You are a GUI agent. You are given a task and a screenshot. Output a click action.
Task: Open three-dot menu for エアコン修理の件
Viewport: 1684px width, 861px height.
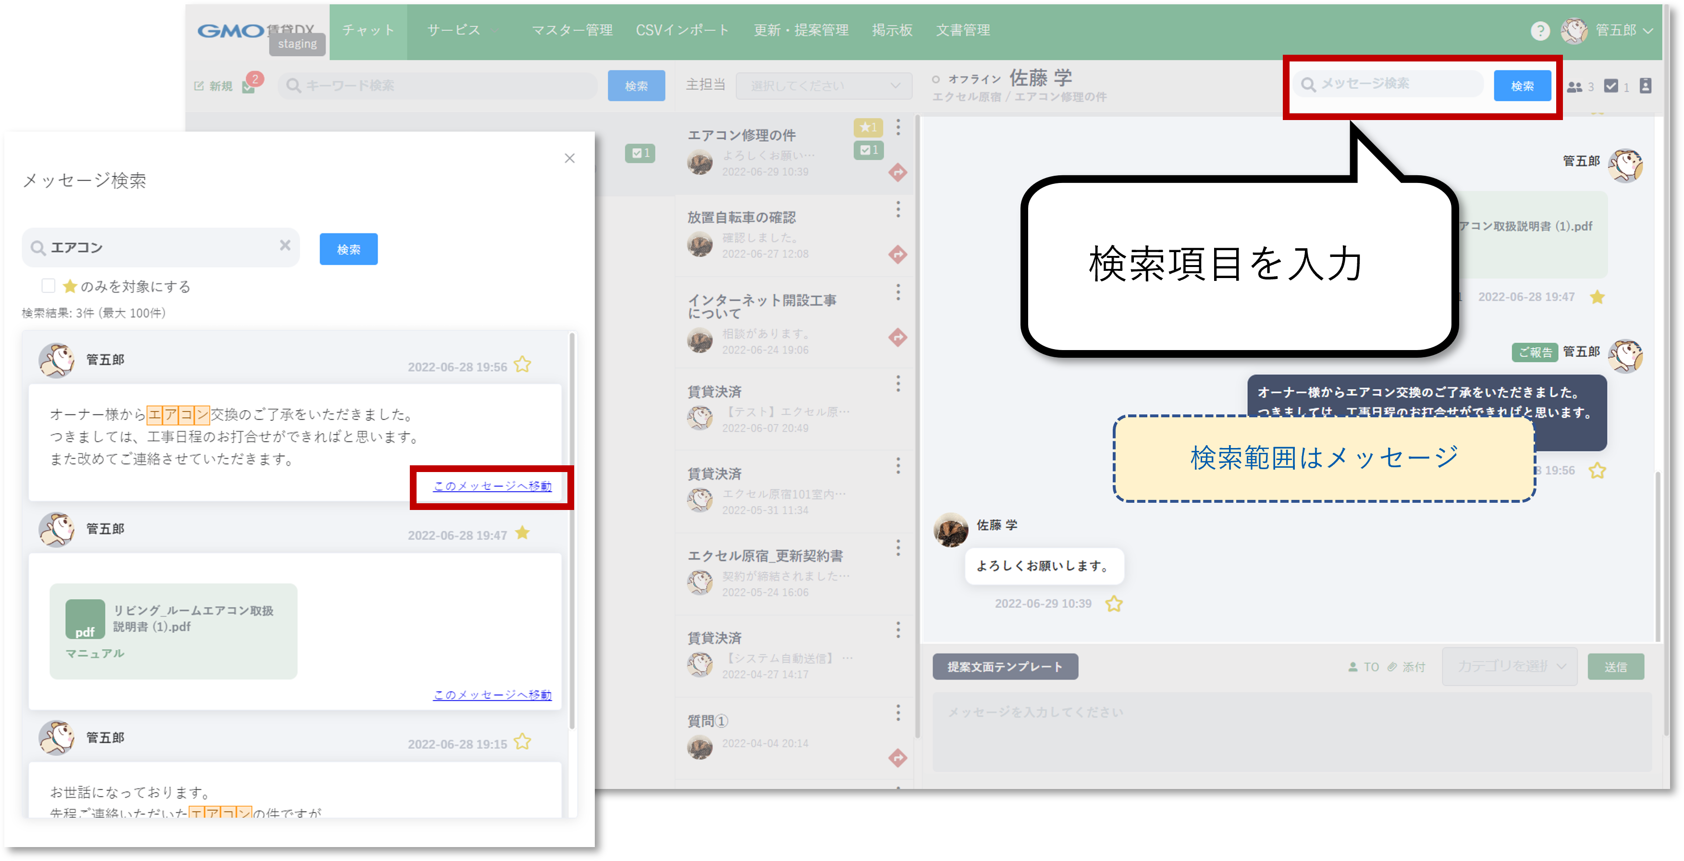point(898,127)
